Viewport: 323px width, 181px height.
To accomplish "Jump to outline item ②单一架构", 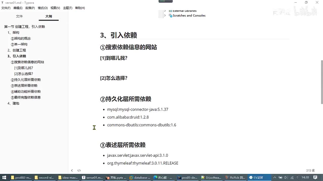I will click(x=19, y=44).
